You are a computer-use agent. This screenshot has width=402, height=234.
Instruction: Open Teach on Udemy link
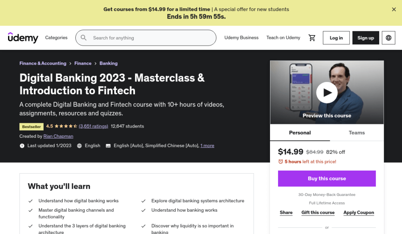283,38
